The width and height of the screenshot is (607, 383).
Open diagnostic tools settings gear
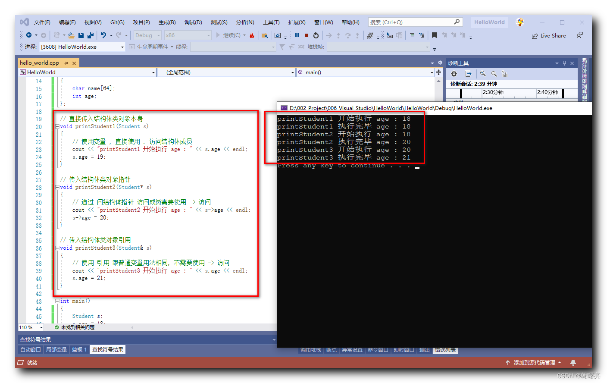point(454,74)
